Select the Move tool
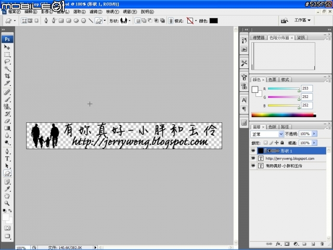This screenshot has width=333, height=250. tap(7, 47)
